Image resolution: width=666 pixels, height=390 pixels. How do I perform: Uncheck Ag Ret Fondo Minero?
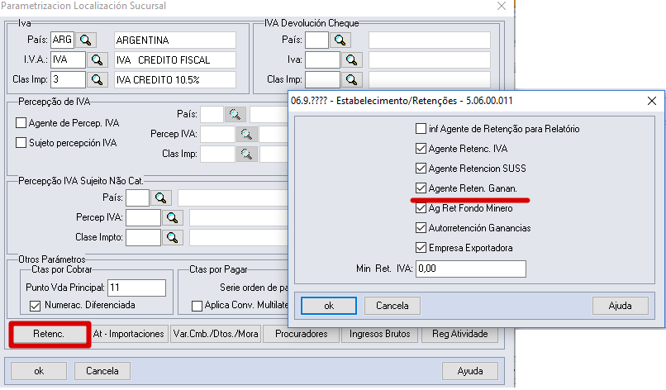click(421, 208)
